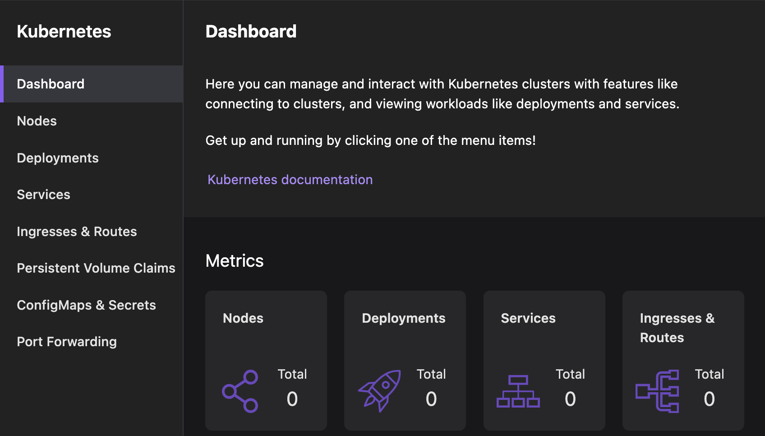Click the Services metrics card title

[528, 318]
